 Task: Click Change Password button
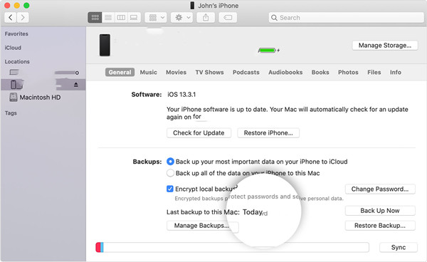pos(380,189)
